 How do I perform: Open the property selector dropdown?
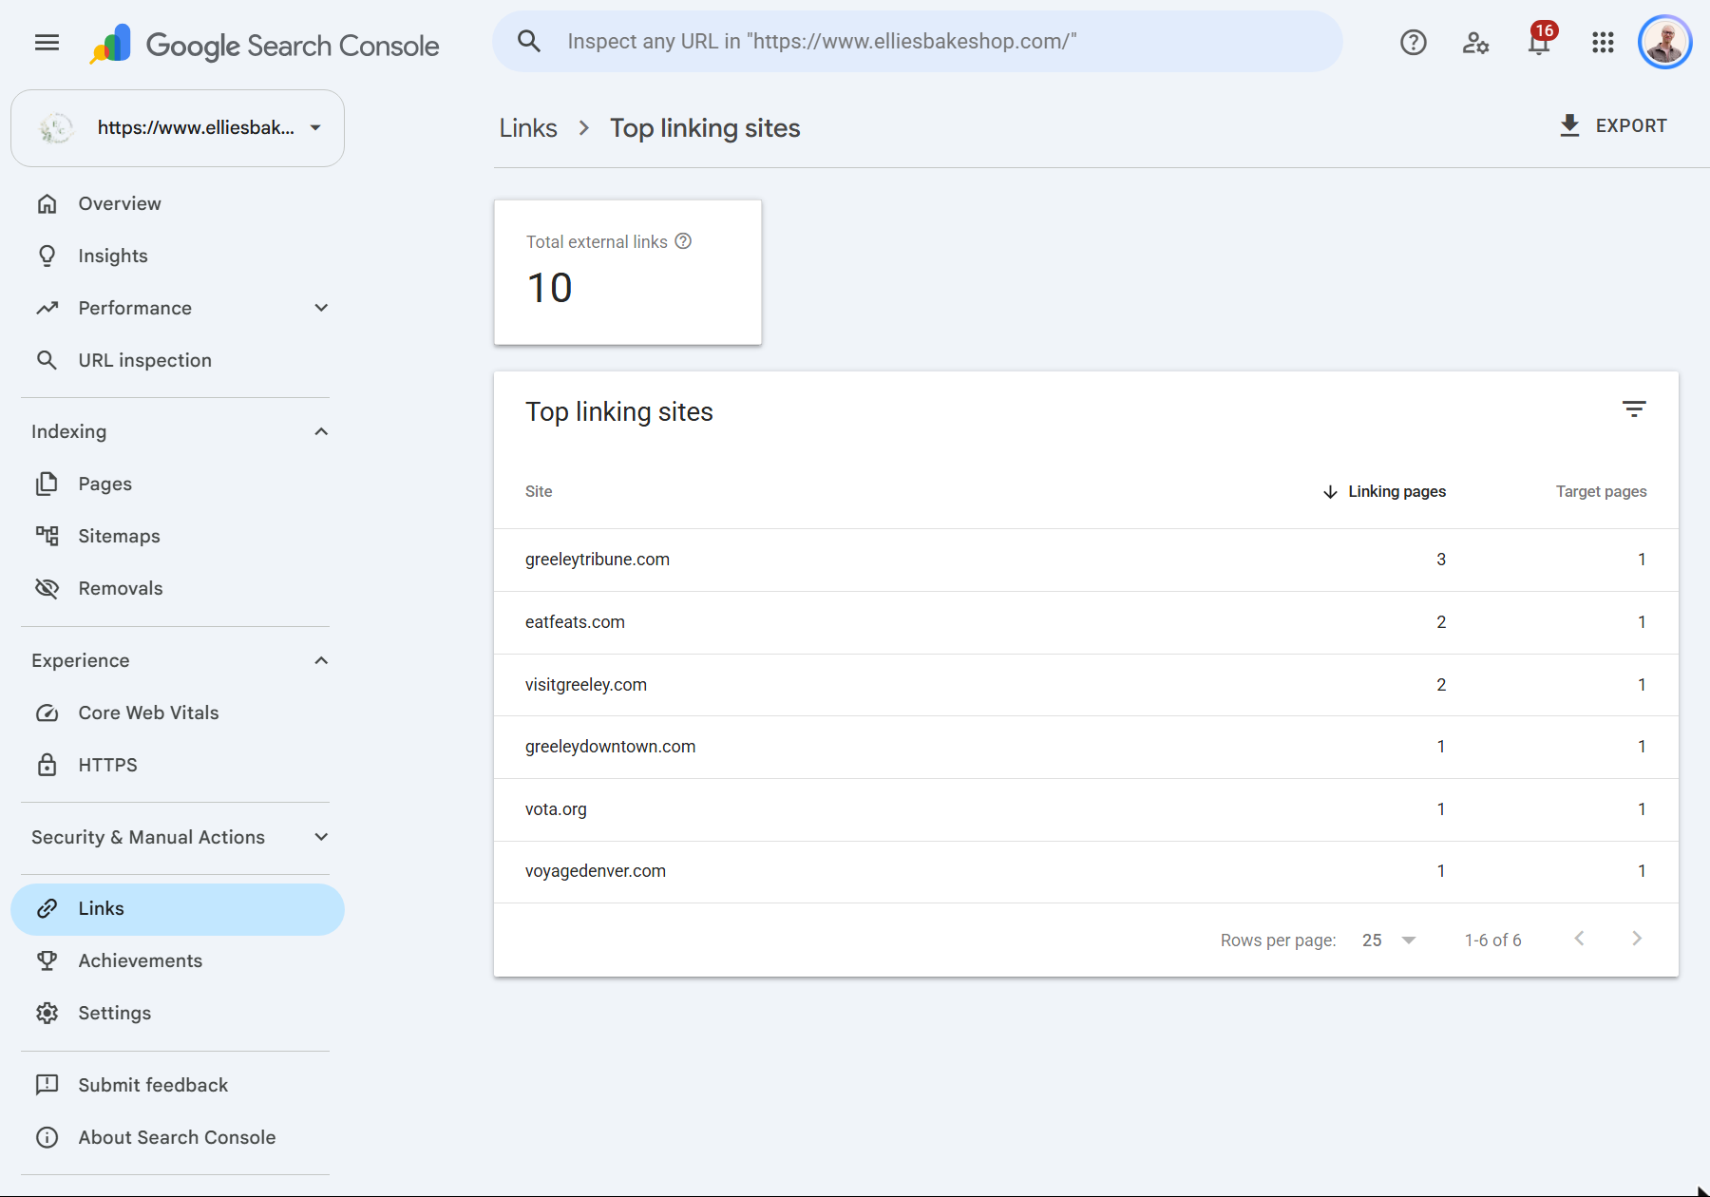178,128
